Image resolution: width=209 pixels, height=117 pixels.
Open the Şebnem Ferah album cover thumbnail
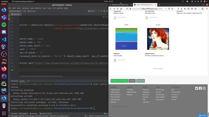coord(158,39)
